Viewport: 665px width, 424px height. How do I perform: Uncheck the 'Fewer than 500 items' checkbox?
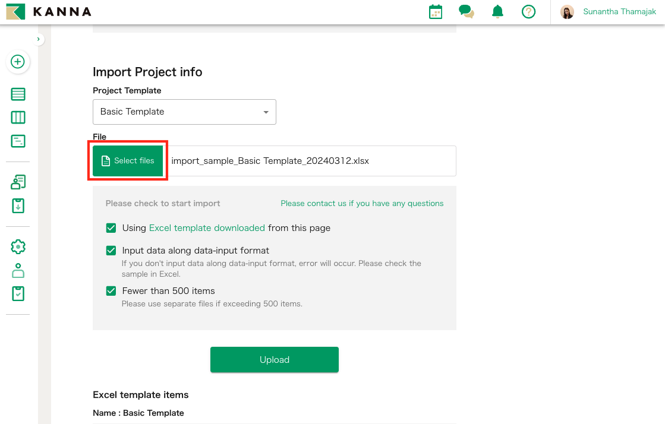click(x=111, y=290)
